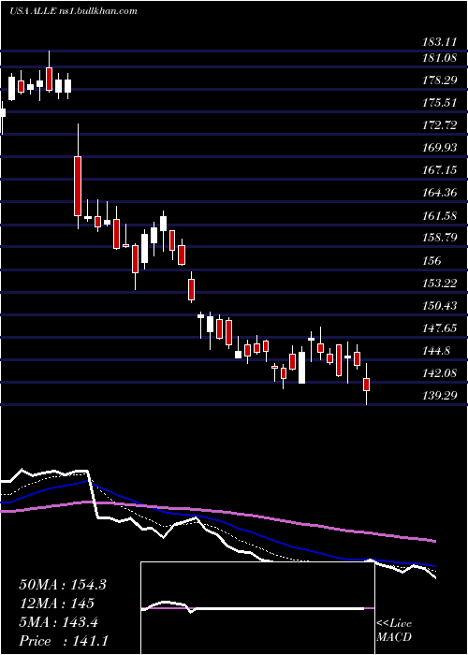Click the 153.22 price label
The image size is (468, 655).
pos(440,284)
